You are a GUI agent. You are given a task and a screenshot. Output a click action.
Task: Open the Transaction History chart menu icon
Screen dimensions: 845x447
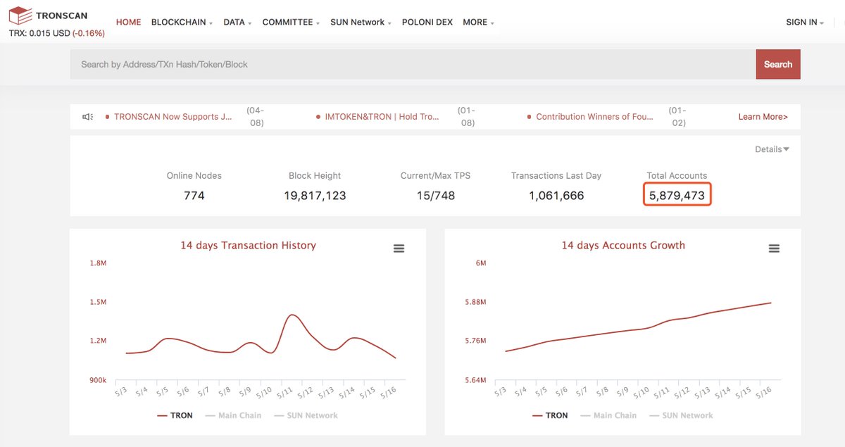point(399,248)
